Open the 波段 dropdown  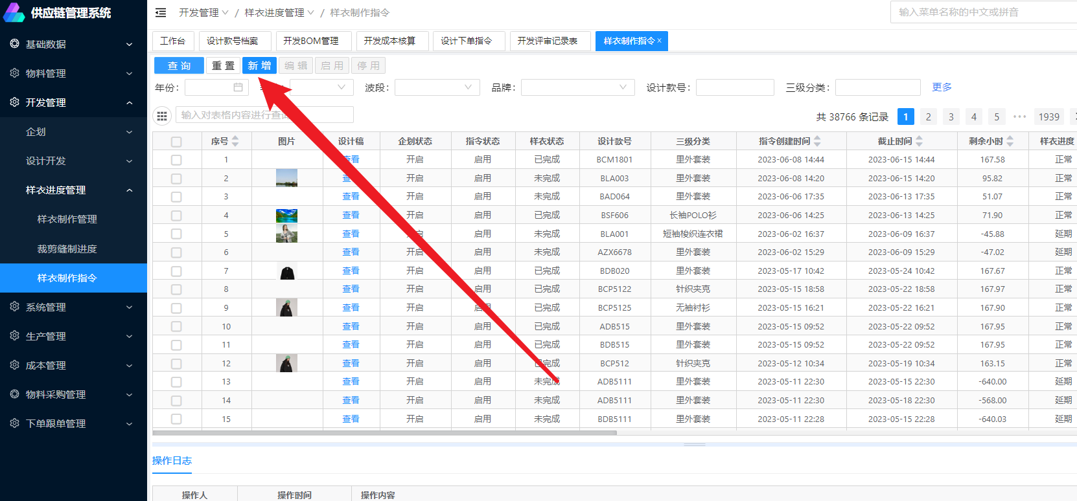click(x=437, y=87)
